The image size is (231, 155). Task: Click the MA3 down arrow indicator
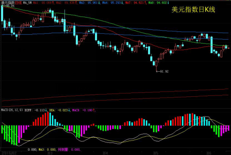pyautogui.click(x=99, y=3)
